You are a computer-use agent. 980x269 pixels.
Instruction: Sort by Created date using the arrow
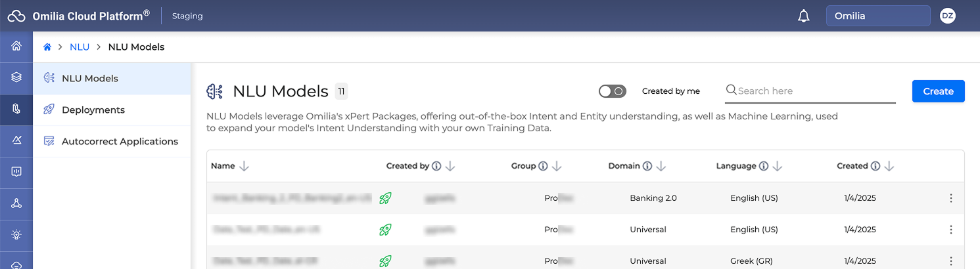coord(889,167)
